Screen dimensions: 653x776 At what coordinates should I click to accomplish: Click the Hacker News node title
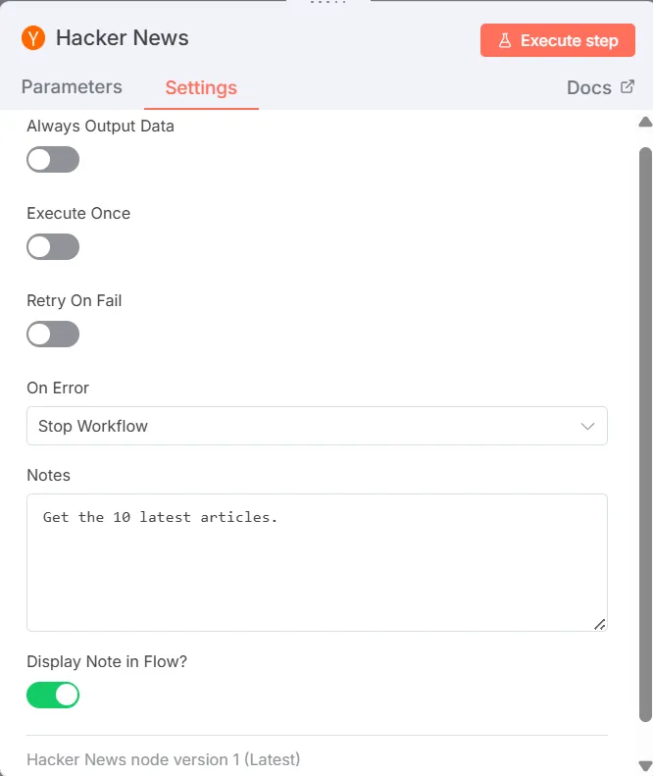coord(123,38)
